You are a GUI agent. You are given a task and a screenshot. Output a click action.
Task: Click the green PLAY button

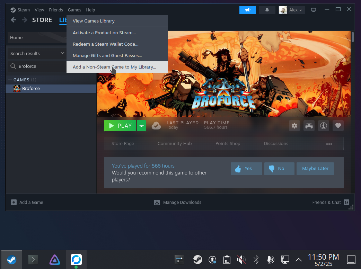click(x=120, y=126)
